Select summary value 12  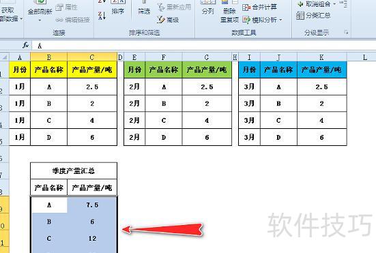tap(92, 239)
